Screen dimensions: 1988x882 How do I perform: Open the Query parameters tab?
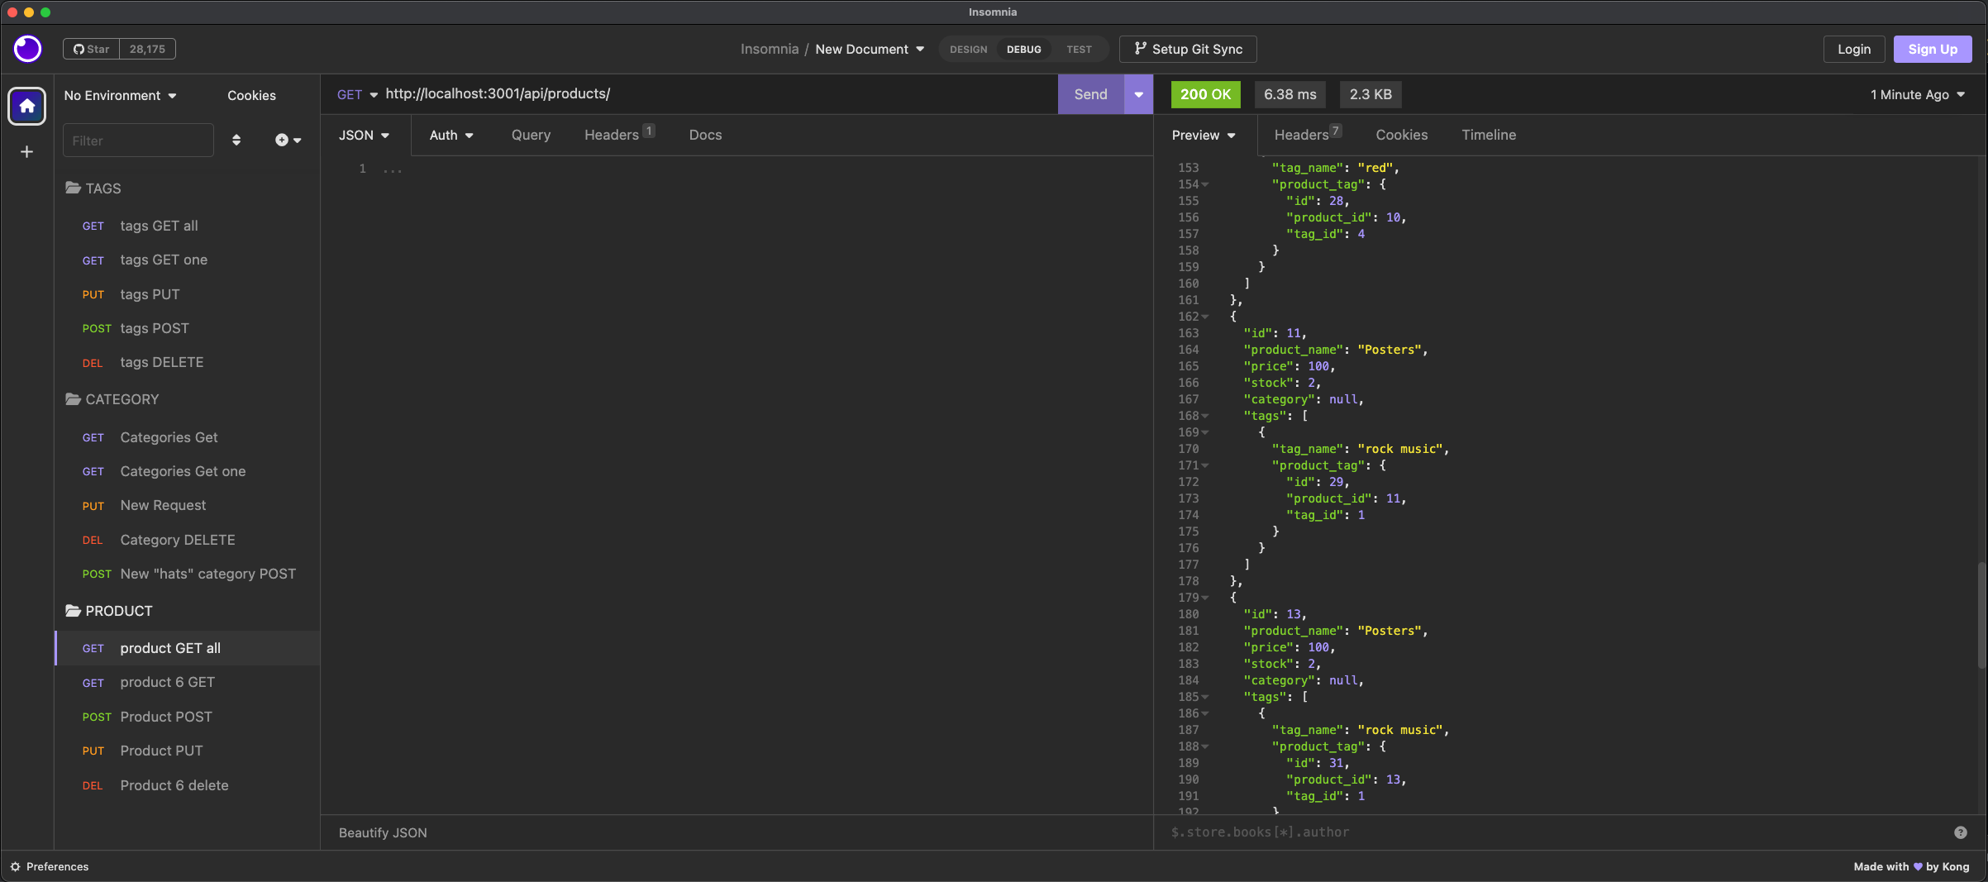[531, 135]
